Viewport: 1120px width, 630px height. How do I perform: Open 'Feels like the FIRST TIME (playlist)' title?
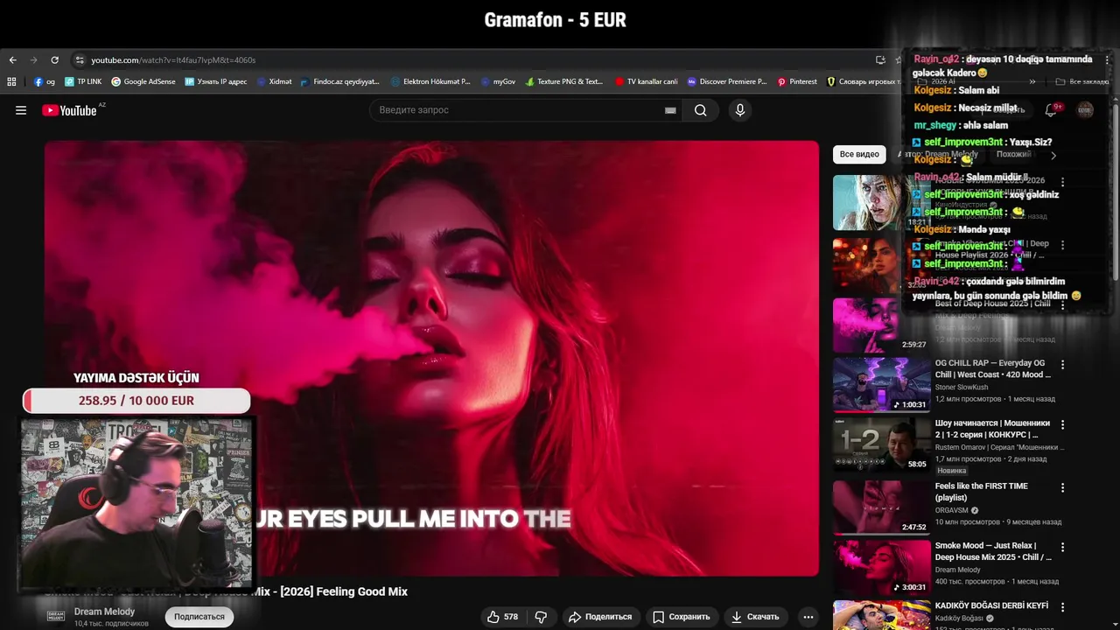(982, 492)
